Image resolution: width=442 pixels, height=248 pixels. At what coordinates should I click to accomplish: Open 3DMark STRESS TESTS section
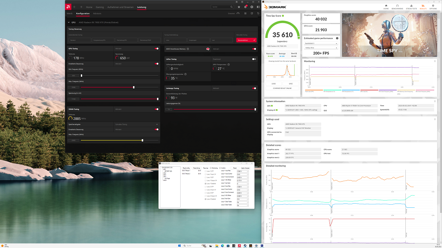(x=411, y=7)
